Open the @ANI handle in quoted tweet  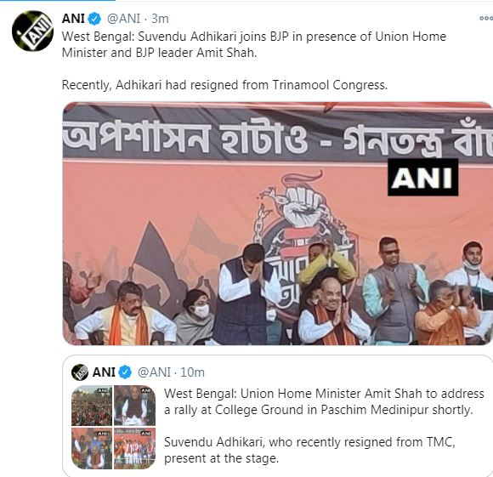[x=154, y=372]
